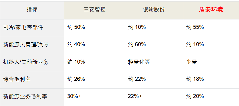Select the 约 18% gross margin cell
The image size is (239, 106).
(x=195, y=79)
